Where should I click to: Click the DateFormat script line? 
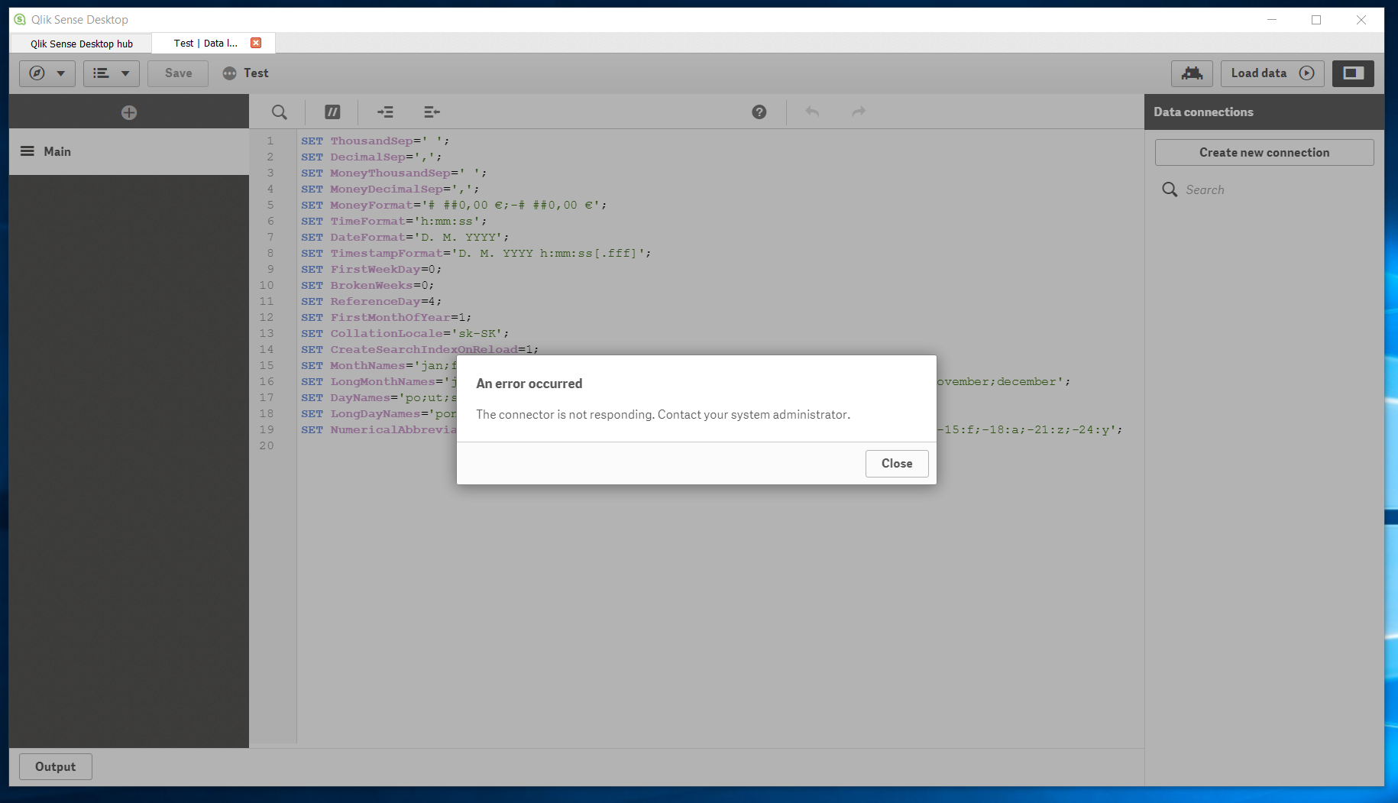[x=405, y=237]
